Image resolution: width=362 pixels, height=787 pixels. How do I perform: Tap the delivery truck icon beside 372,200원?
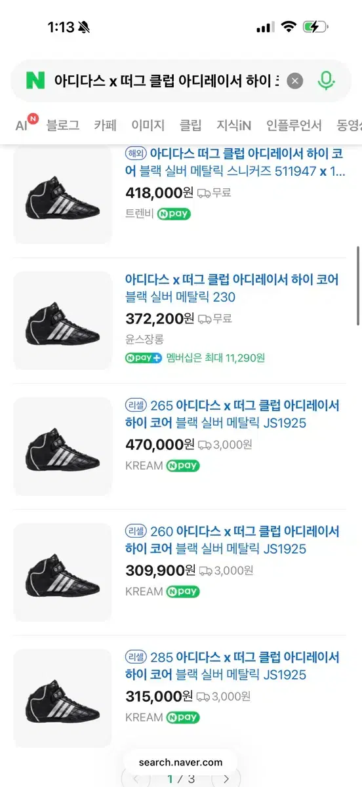[x=205, y=319]
